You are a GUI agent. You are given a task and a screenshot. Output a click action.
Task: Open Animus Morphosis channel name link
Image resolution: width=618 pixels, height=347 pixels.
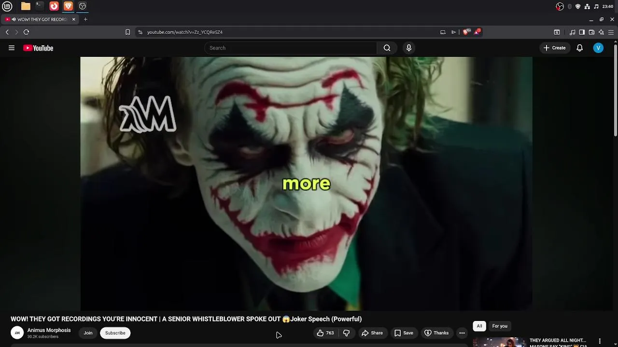[49, 330]
